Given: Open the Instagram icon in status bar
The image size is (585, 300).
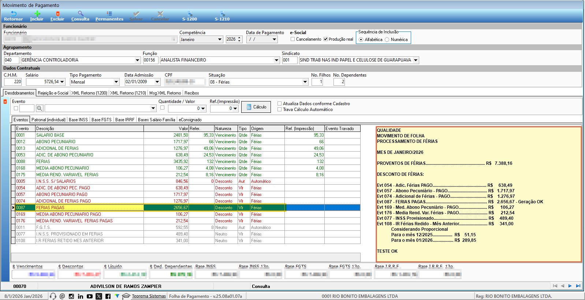Looking at the screenshot, I should point(71,296).
